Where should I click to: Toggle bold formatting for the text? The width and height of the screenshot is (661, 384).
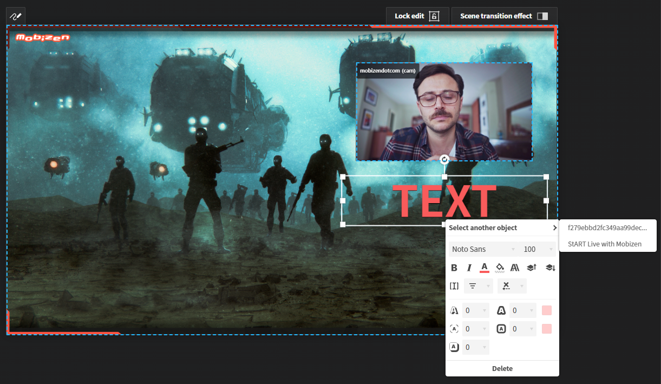[x=454, y=268]
